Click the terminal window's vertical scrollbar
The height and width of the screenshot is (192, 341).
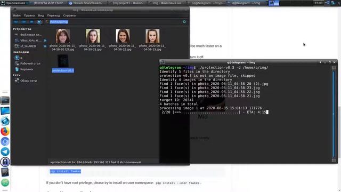(x=334, y=114)
